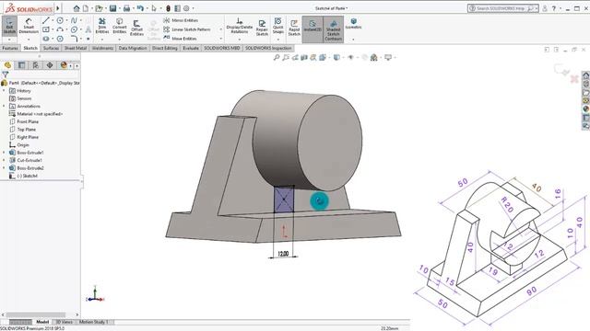Click the Quick Snaps tool
The width and height of the screenshot is (590, 331).
click(x=278, y=26)
